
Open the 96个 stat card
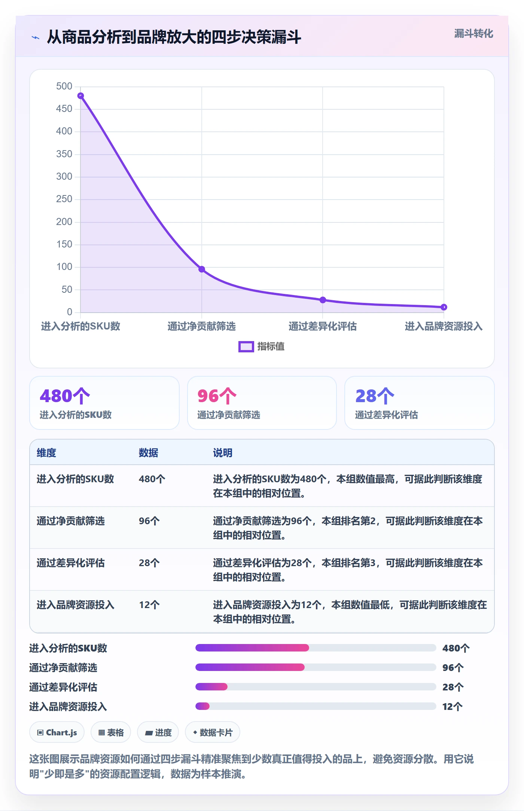coord(262,403)
